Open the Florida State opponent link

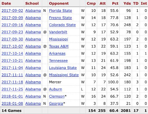click(60, 11)
